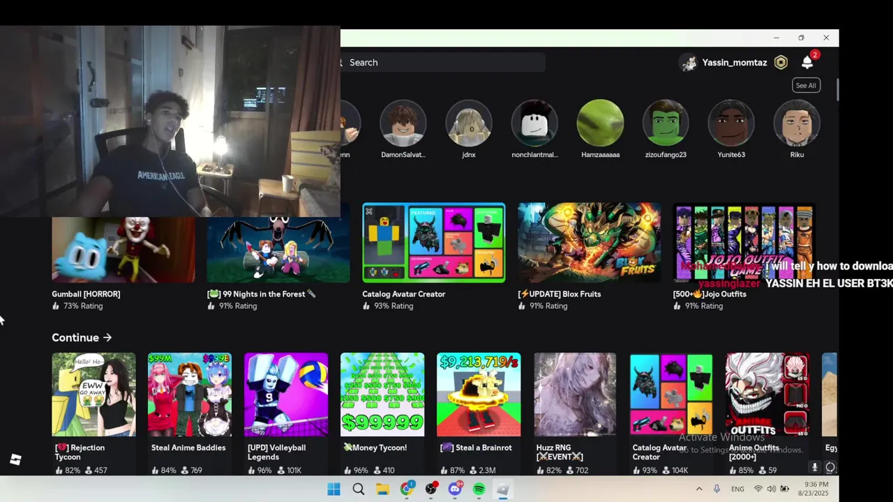Image resolution: width=893 pixels, height=502 pixels.
Task: Open friend zizoufango23 avatar
Action: point(666,123)
